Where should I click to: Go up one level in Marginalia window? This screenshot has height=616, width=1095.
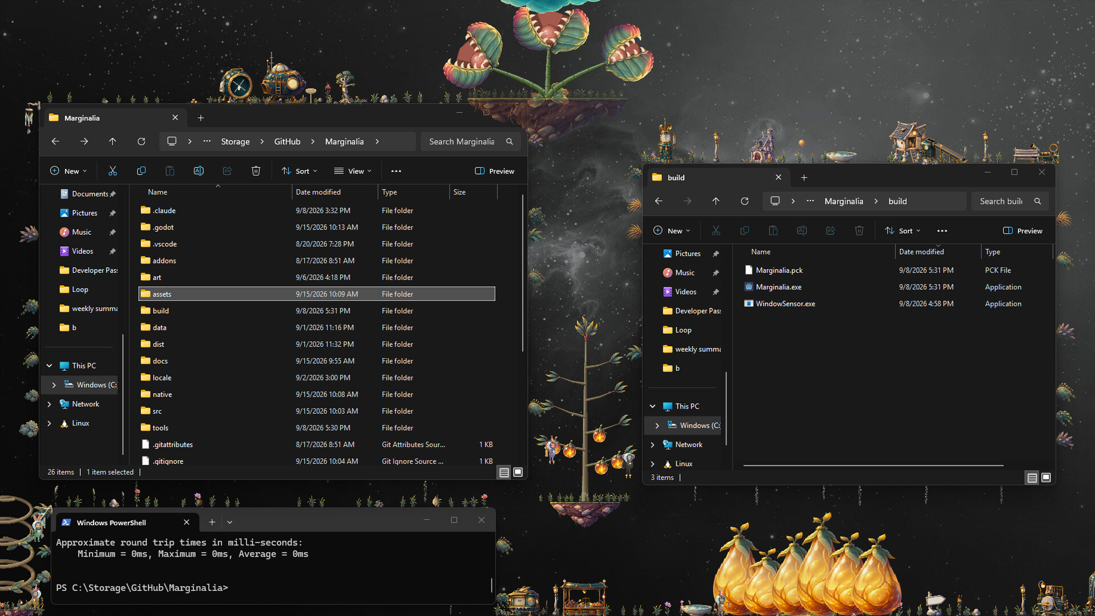pyautogui.click(x=112, y=141)
